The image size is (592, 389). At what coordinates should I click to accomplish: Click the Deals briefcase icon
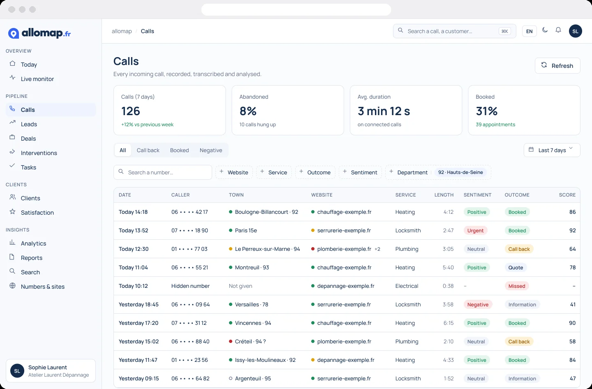coord(12,137)
